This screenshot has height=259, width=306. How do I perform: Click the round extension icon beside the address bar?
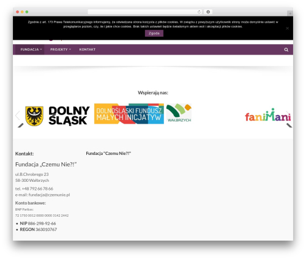tap(208, 12)
